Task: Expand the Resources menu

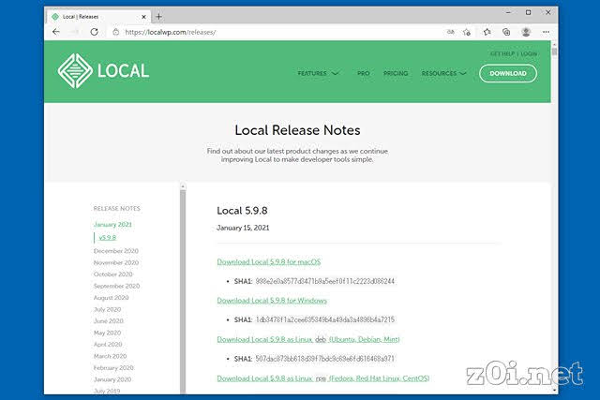Action: click(x=443, y=73)
